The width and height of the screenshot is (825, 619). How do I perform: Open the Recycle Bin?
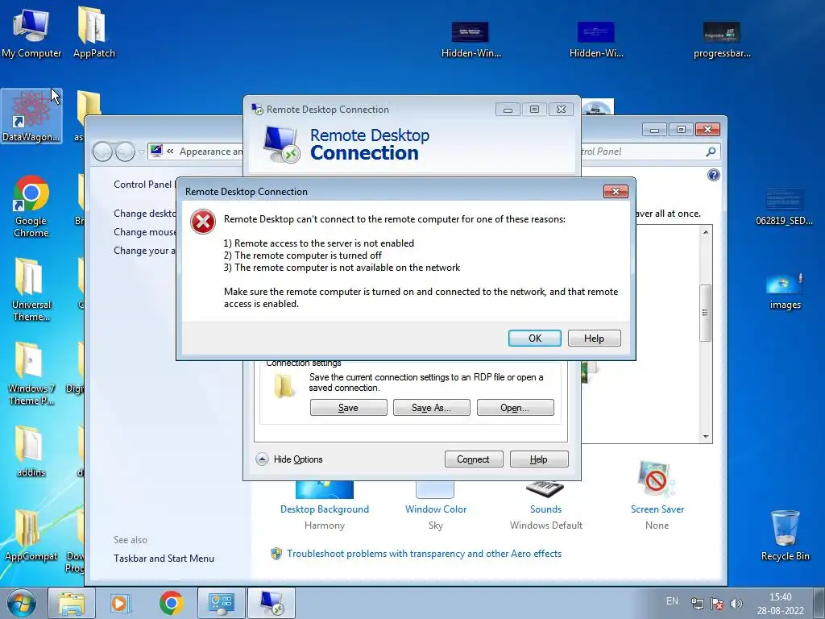point(785,535)
